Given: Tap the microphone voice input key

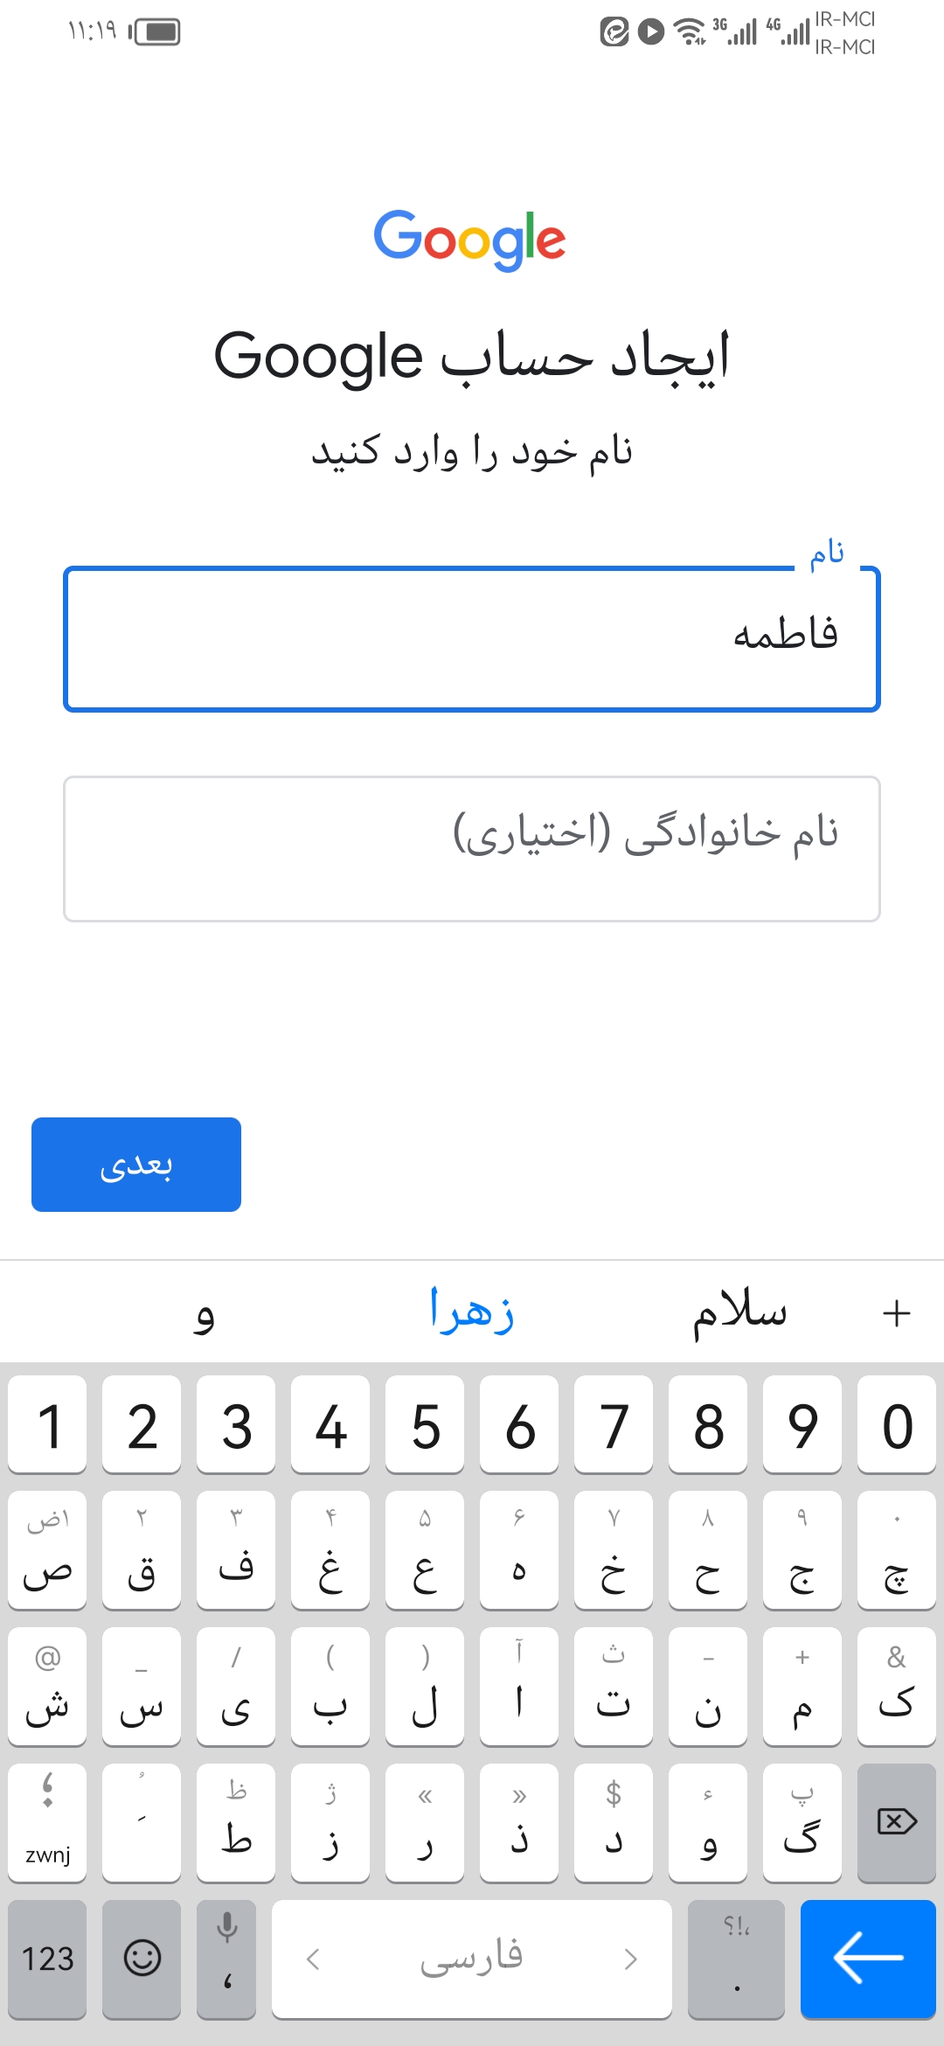Looking at the screenshot, I should pos(227,1959).
